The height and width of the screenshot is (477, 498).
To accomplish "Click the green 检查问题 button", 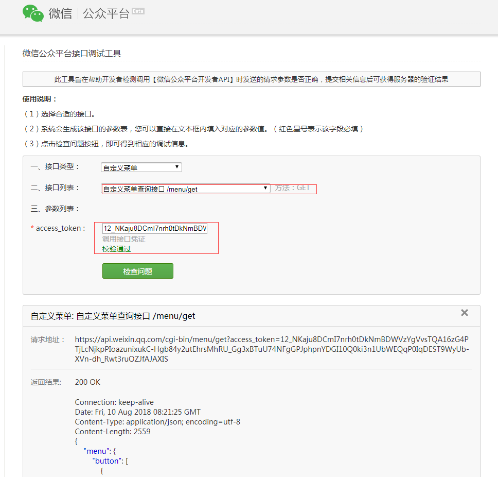I will tap(138, 271).
